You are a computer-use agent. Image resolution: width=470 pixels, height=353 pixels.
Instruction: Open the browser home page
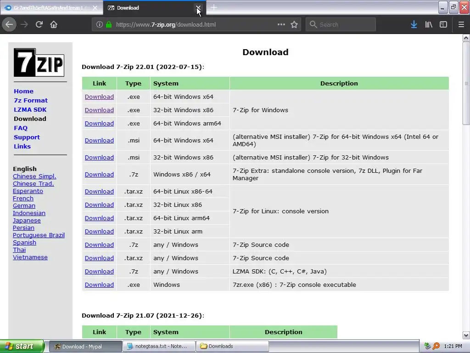[54, 25]
